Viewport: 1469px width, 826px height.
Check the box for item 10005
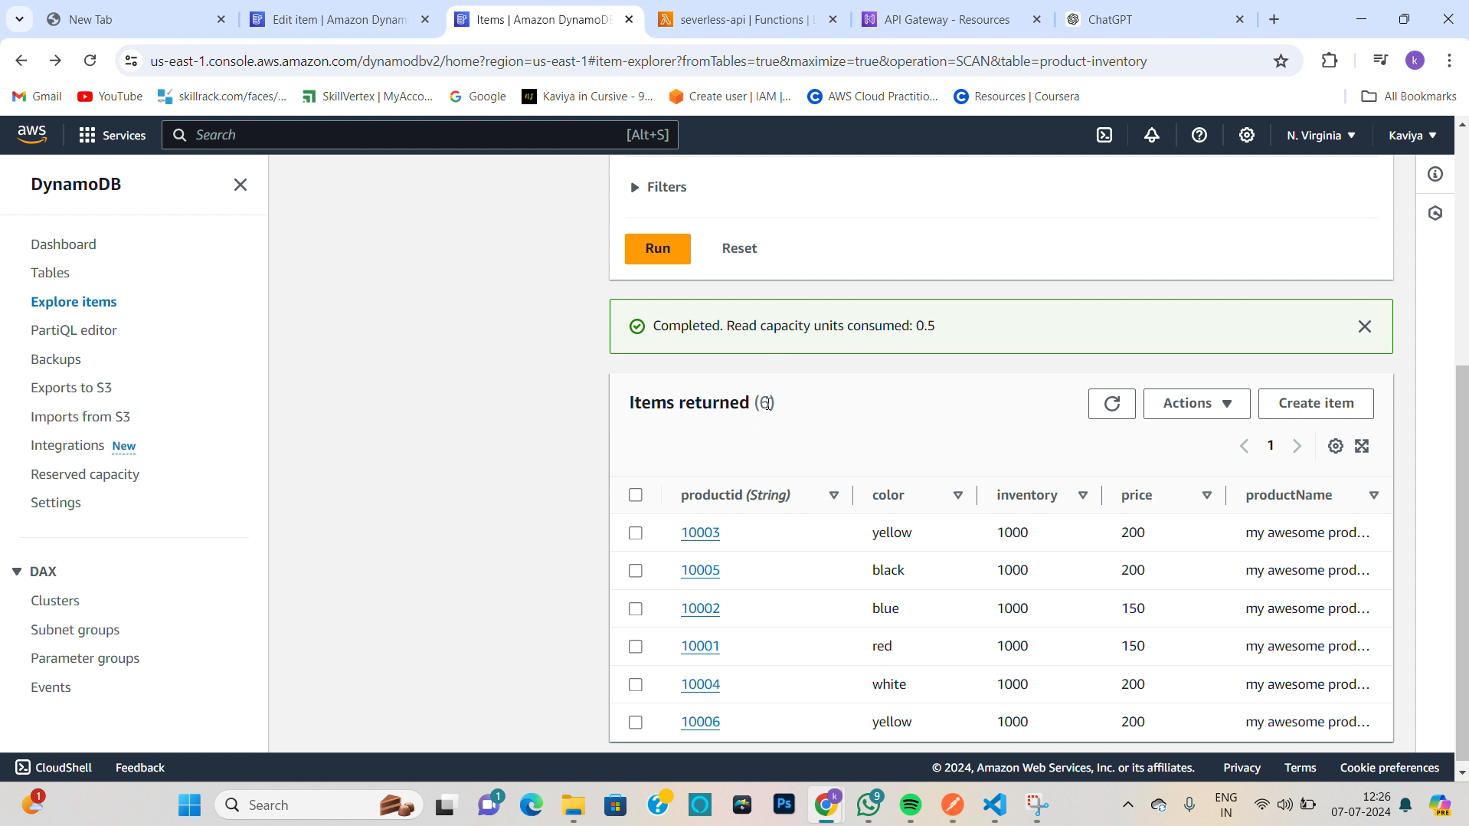click(x=636, y=571)
